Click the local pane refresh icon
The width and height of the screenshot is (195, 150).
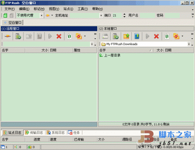[x=167, y=36]
